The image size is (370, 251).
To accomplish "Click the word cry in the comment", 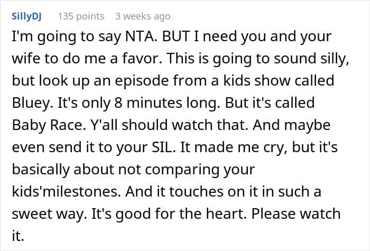I will click(273, 148).
